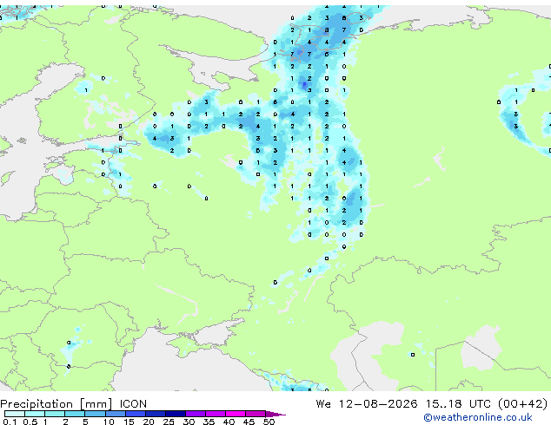Image resolution: width=551 pixels, height=425 pixels.
Task: Click the date text 'We 12-08-2026'
Action: pos(367,403)
